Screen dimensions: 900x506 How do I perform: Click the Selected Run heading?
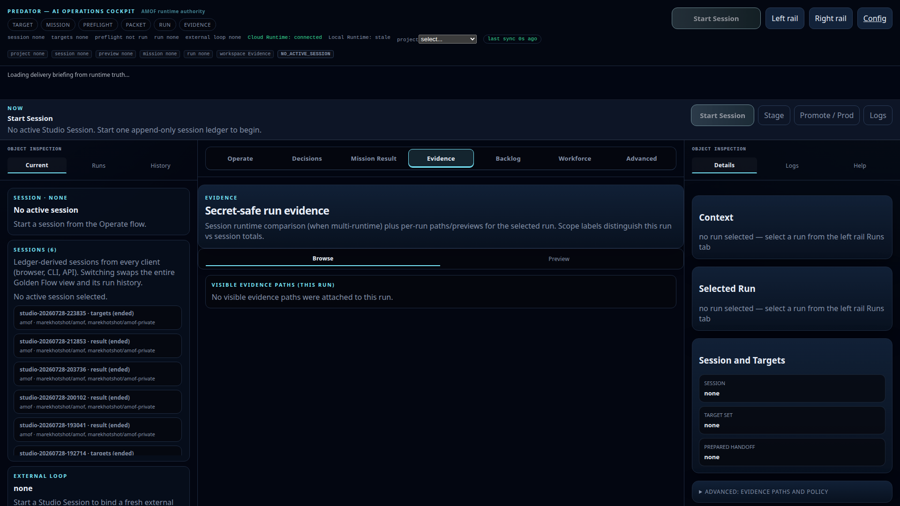(727, 289)
